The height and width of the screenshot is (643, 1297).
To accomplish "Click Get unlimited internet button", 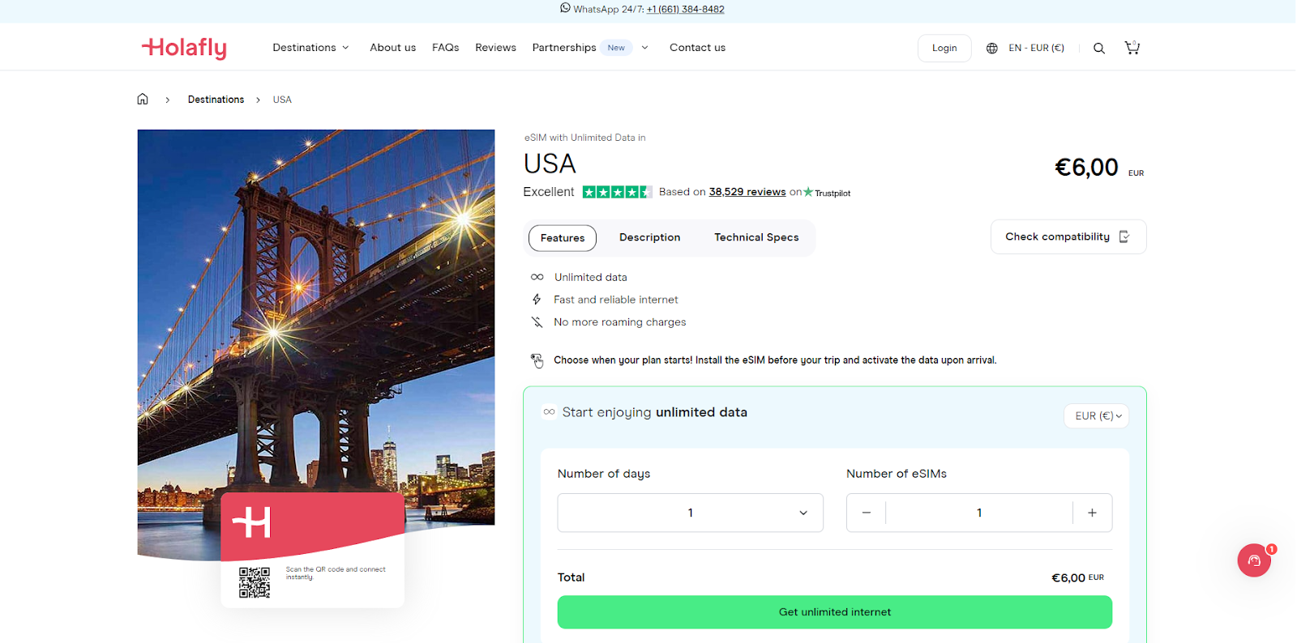I will tap(835, 612).
